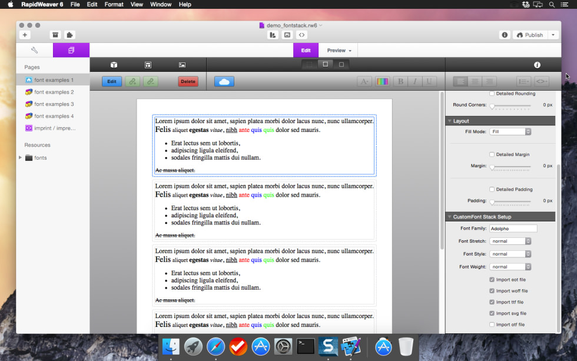Select the dotted outline view mode
Screen dimensions: 577x361
325,64
